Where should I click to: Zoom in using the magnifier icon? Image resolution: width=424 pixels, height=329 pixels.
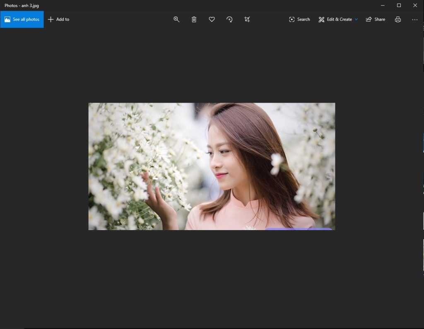tap(176, 19)
